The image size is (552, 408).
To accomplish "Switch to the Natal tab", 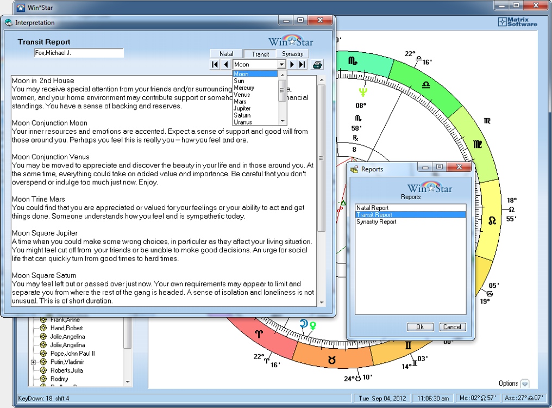I will point(227,54).
